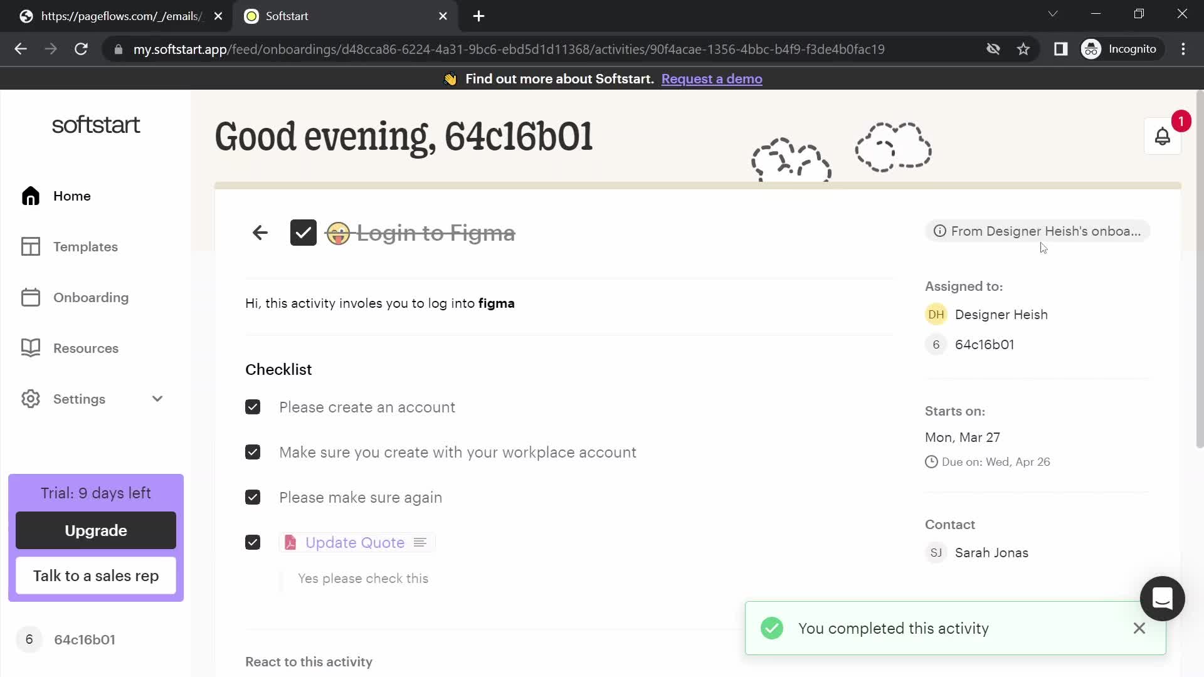
Task: Dismiss the 'You completed this activity' notification
Action: pos(1139,628)
